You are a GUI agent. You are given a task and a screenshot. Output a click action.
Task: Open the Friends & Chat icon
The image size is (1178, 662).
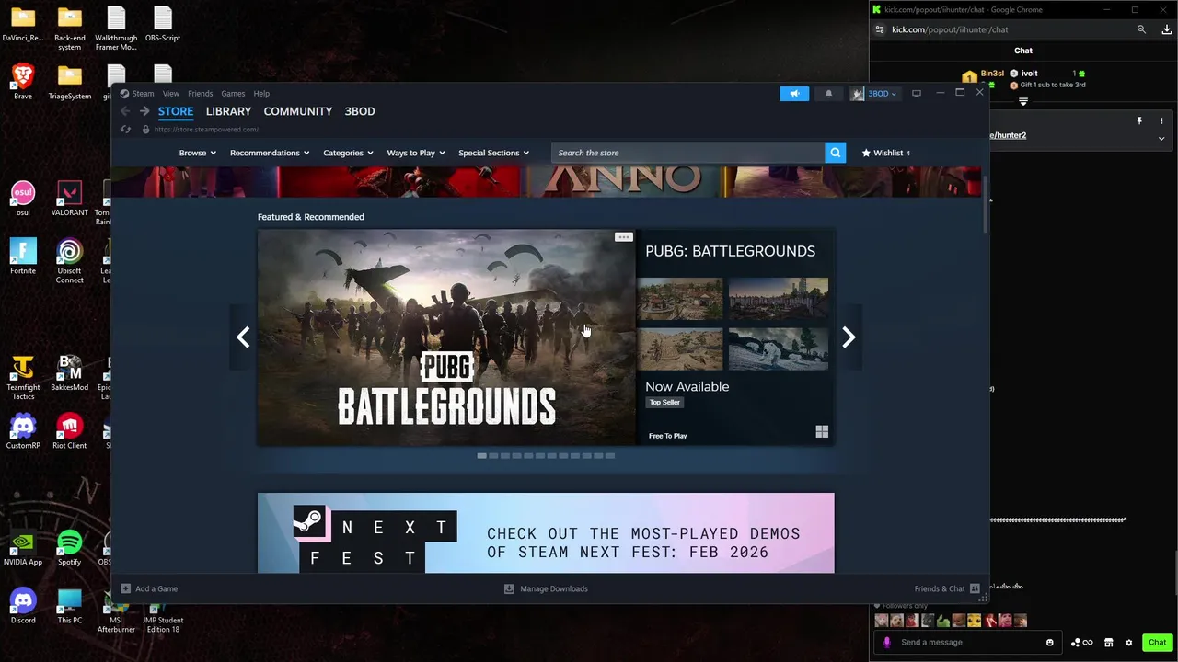point(975,588)
